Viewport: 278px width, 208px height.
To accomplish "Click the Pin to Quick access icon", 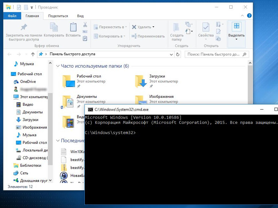I will (24, 27).
